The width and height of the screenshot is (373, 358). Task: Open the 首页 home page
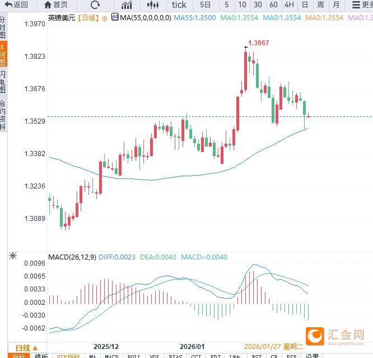(56, 4)
